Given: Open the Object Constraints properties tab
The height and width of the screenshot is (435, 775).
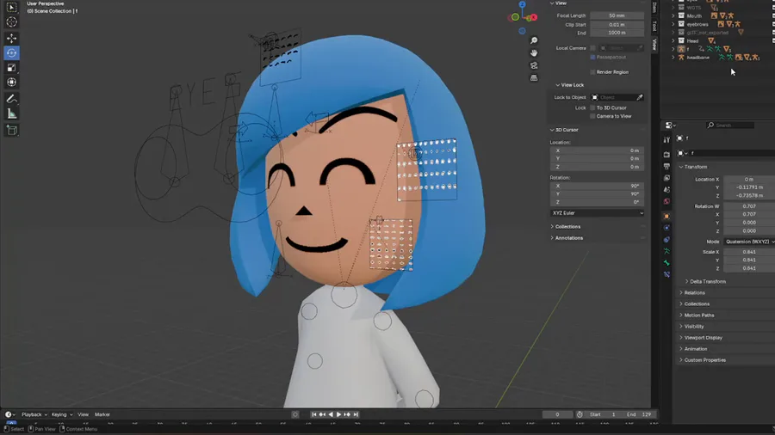Looking at the screenshot, I should point(666,240).
